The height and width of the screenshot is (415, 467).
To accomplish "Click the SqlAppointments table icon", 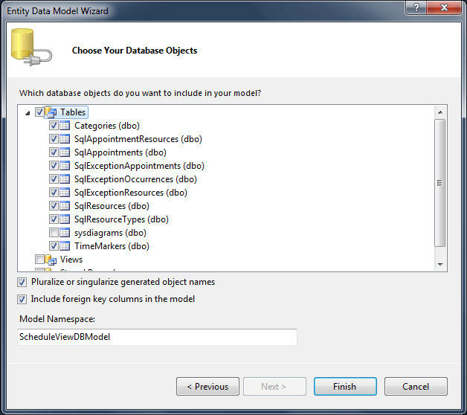I will (65, 152).
